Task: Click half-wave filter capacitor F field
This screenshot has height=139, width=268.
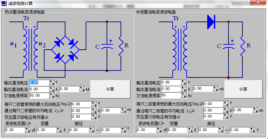Action: point(178,130)
